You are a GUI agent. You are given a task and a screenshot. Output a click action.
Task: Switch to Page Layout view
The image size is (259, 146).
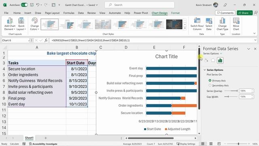[211, 144]
